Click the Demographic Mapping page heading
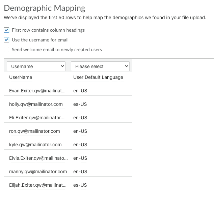The image size is (214, 211). coord(45,8)
